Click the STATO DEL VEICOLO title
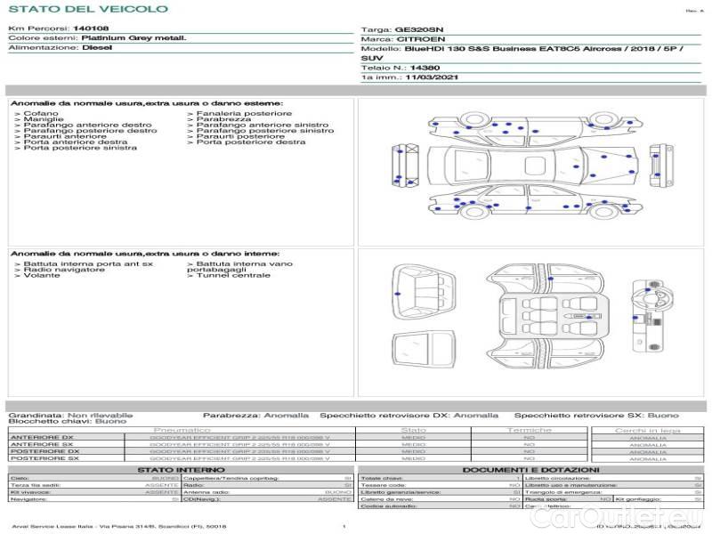The image size is (712, 534). (88, 9)
